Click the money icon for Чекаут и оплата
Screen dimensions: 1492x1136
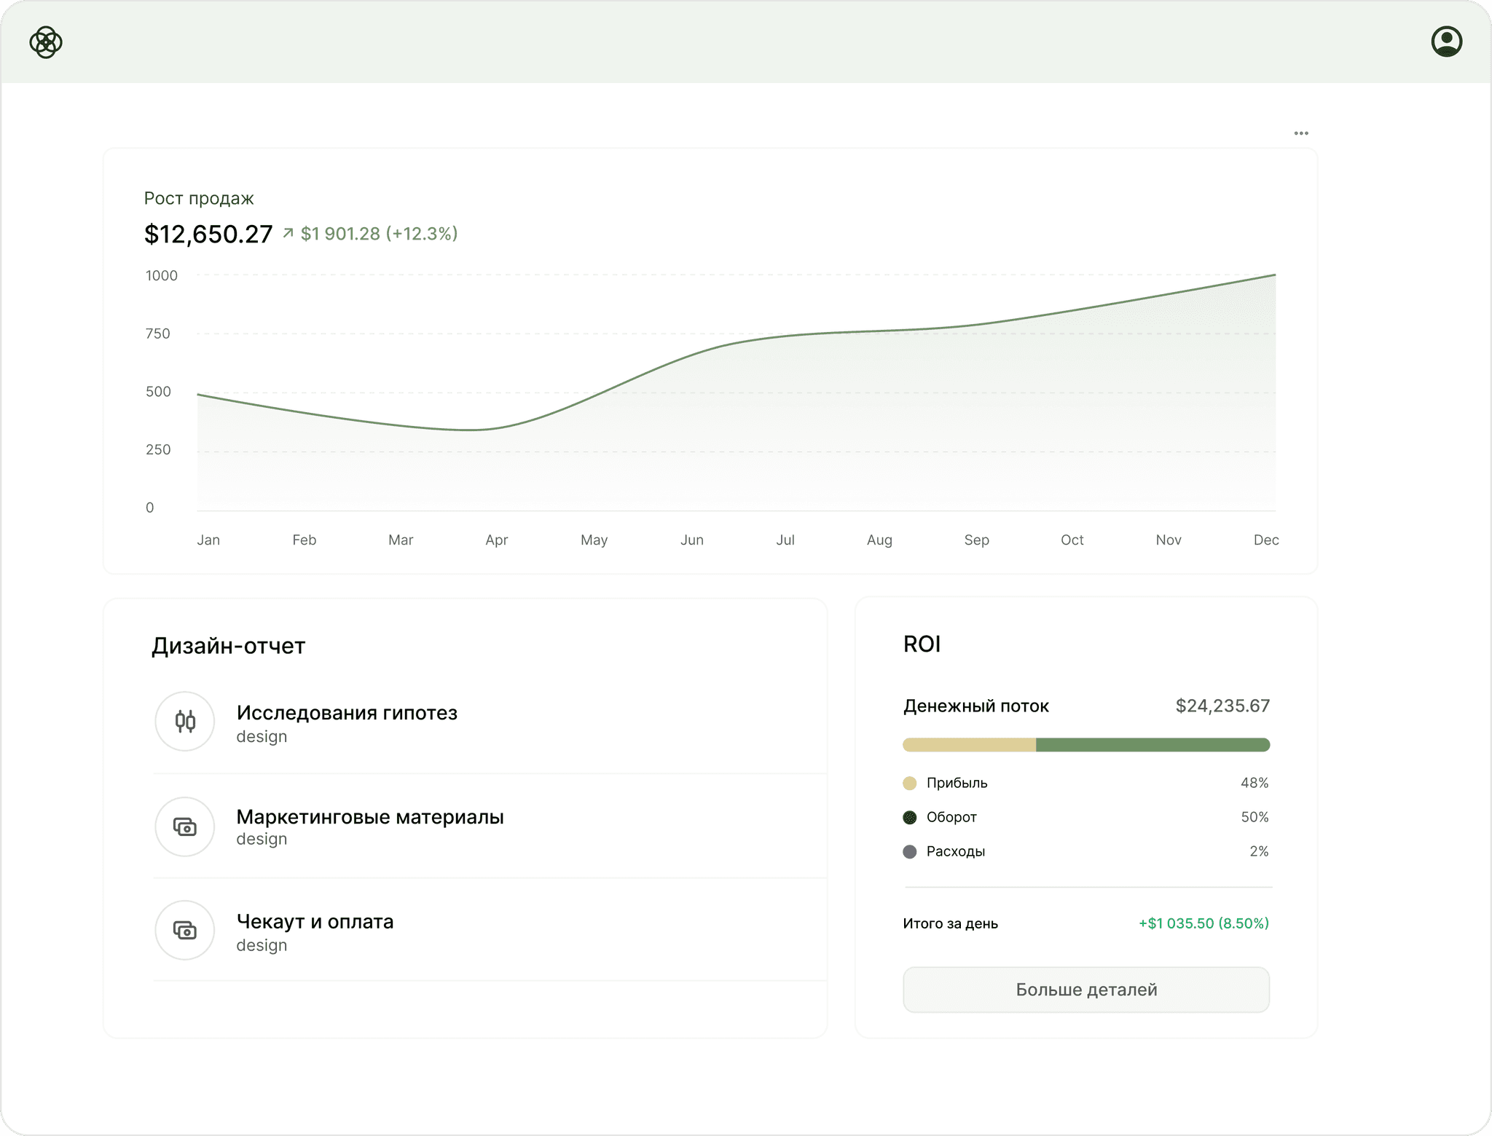185,930
